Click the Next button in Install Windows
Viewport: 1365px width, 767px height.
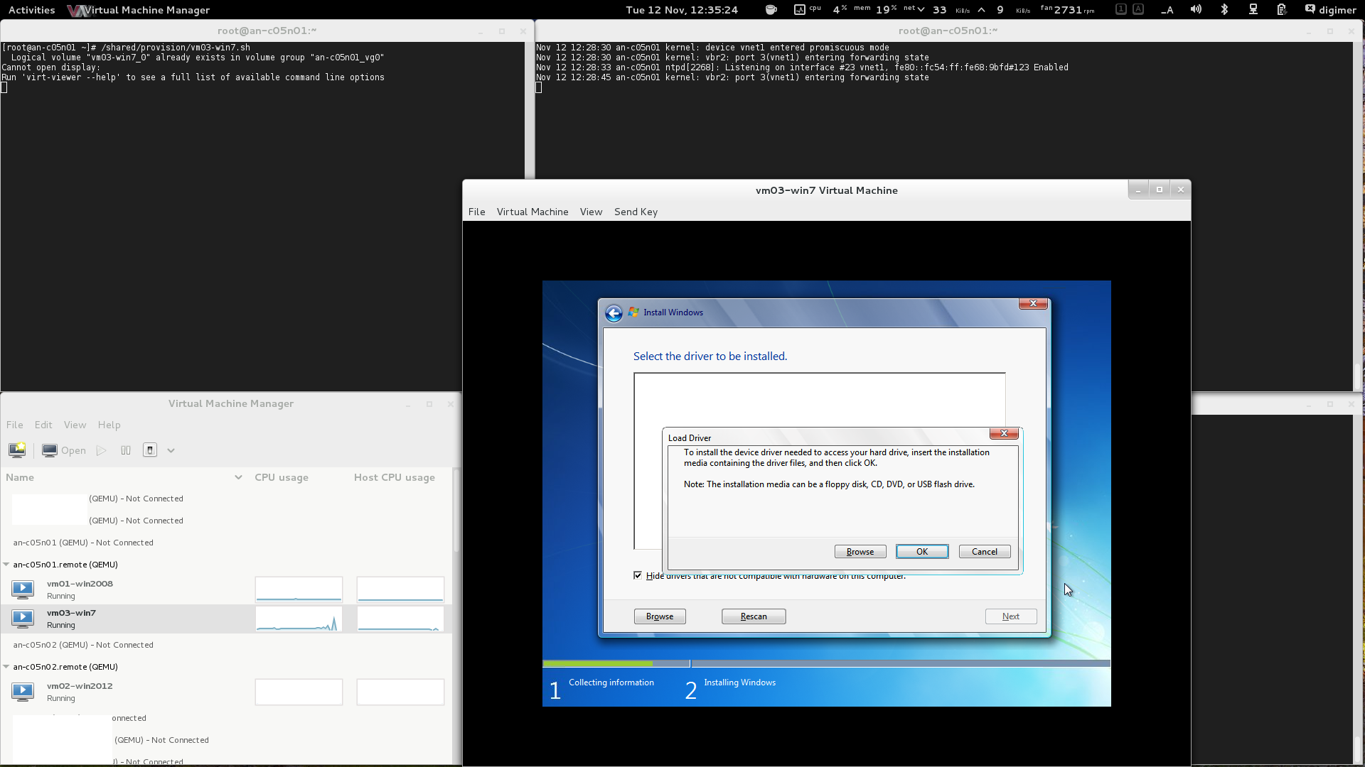tap(1011, 616)
